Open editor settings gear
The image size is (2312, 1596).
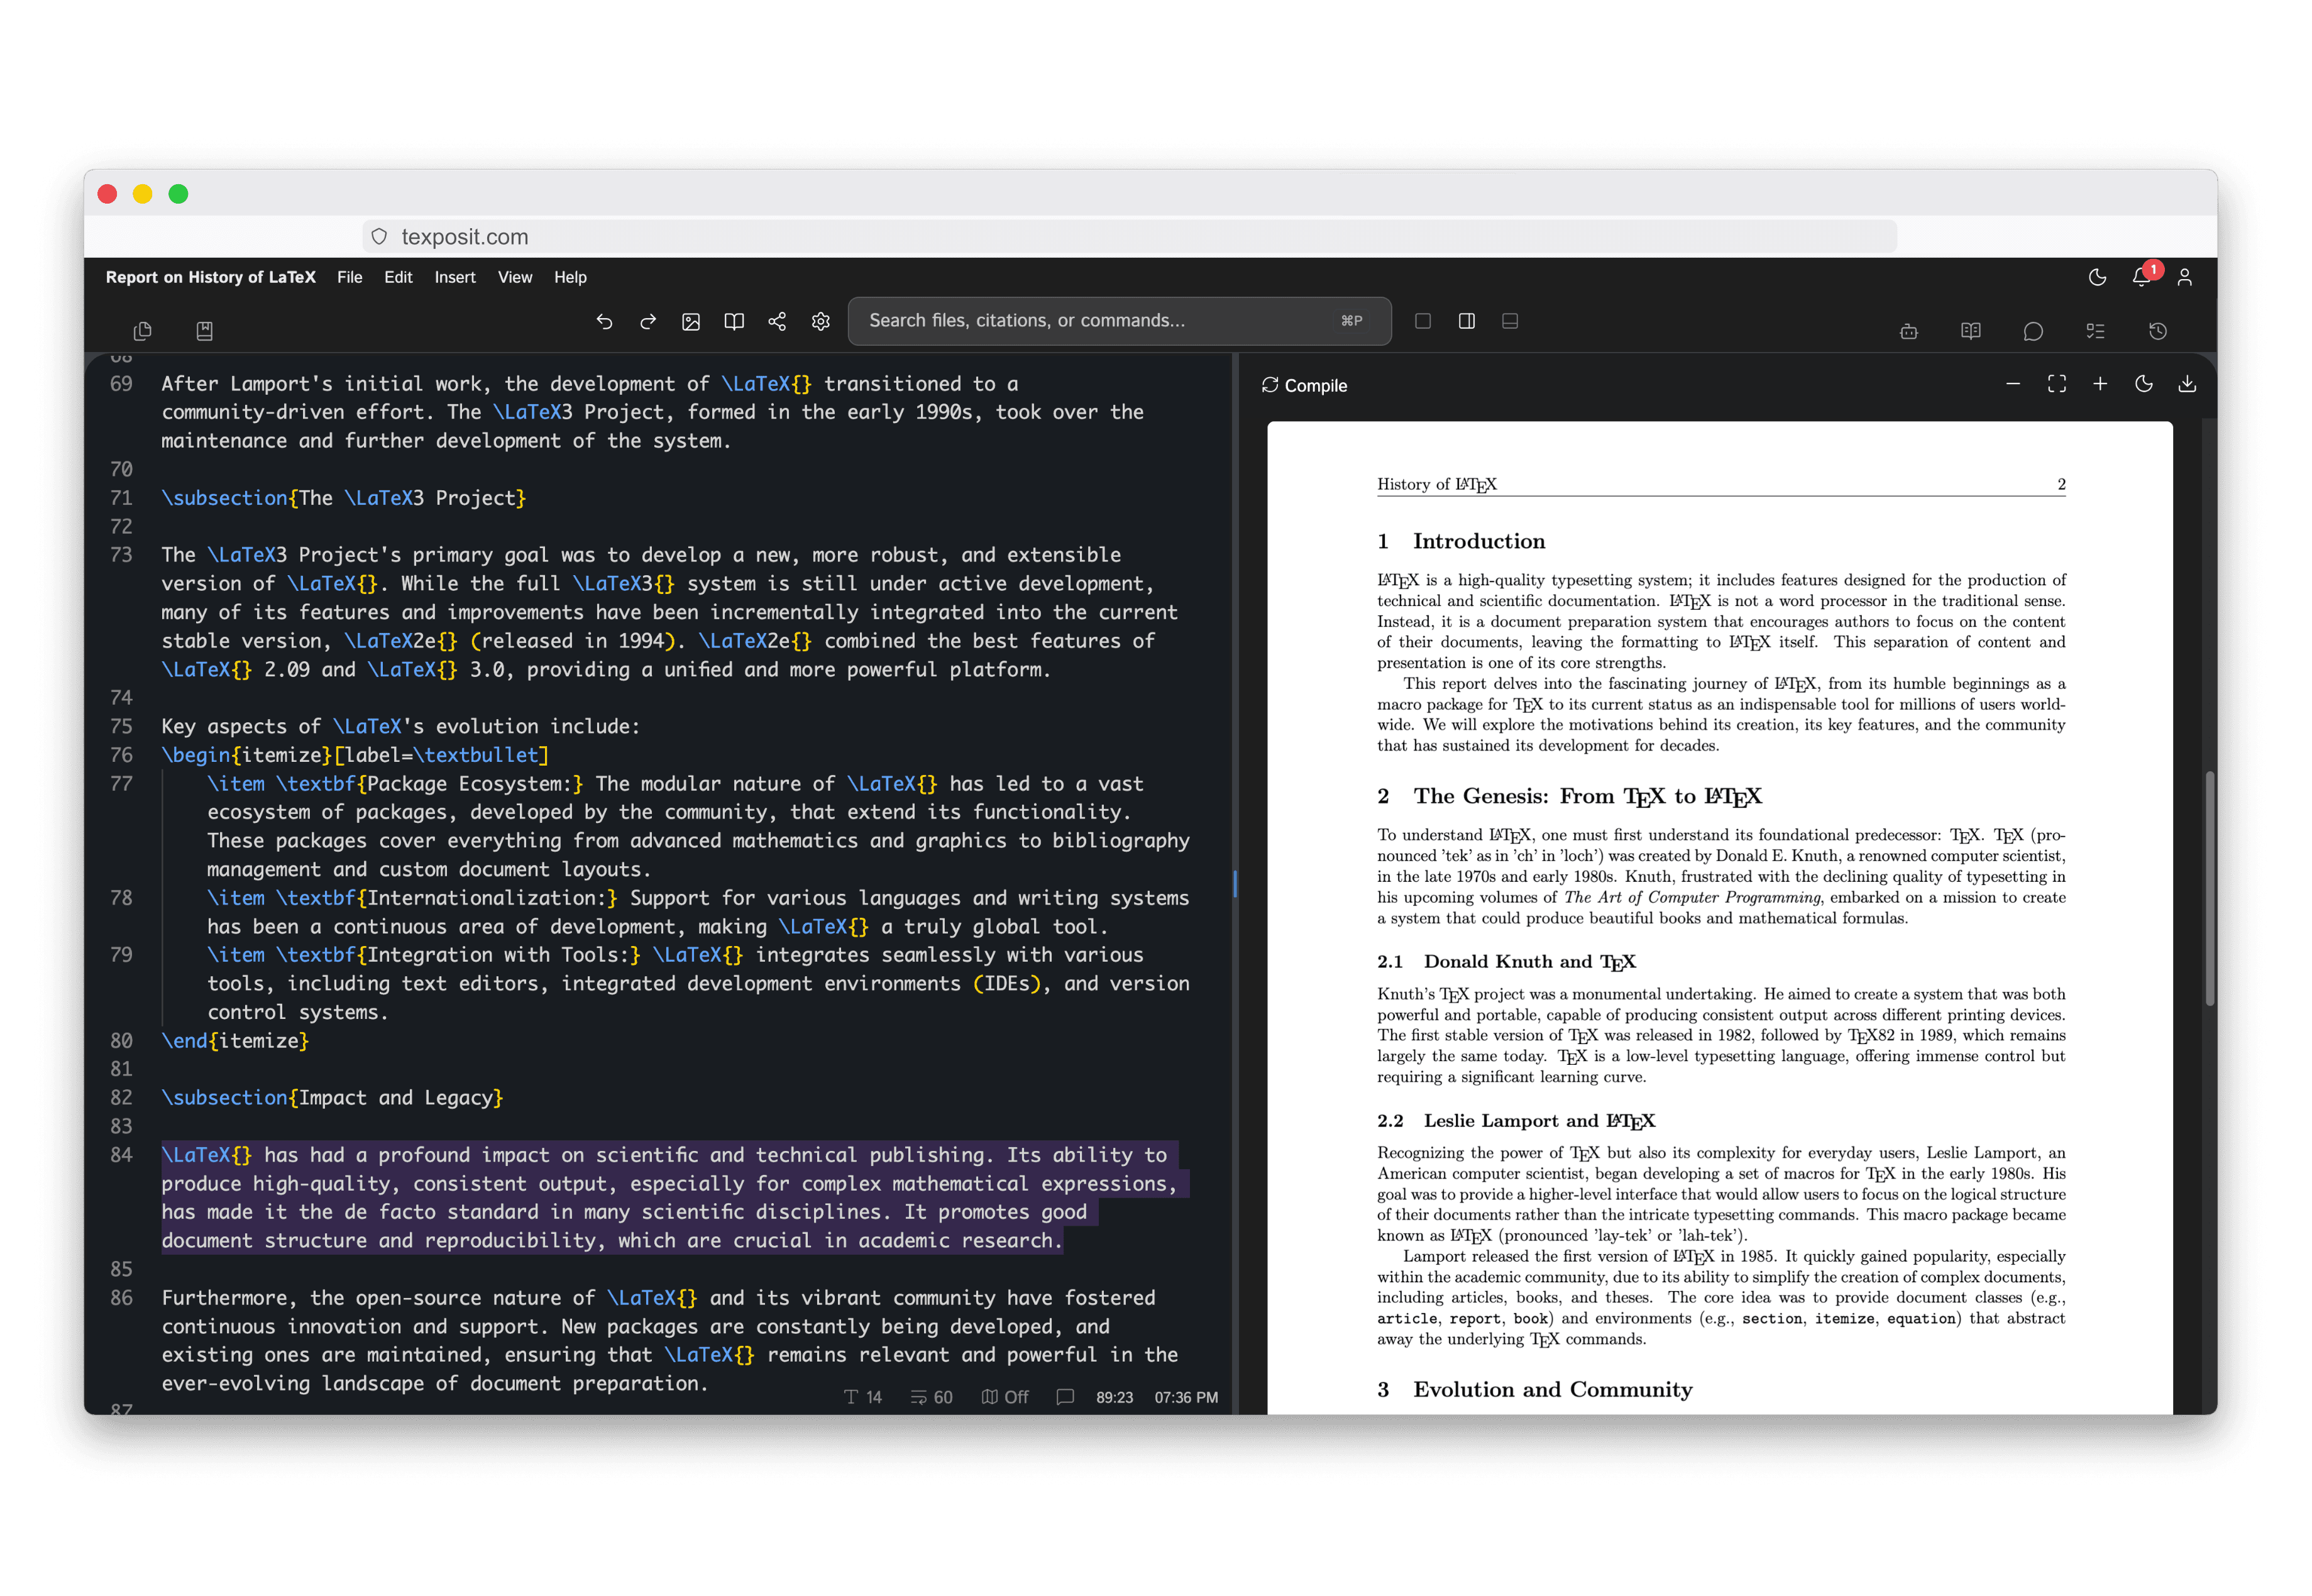click(821, 321)
